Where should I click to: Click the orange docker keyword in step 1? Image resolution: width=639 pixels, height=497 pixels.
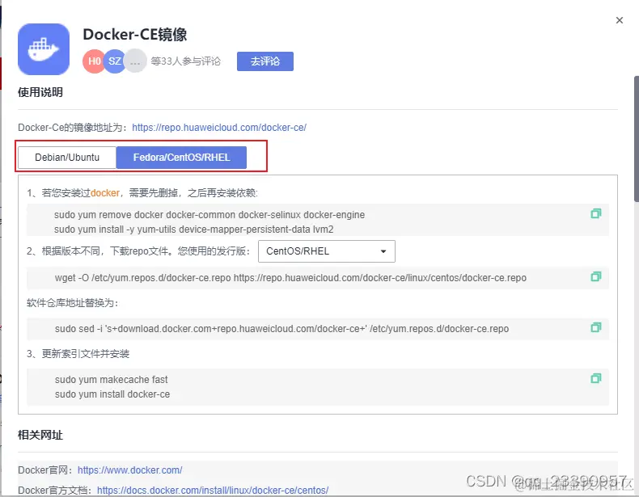point(105,193)
